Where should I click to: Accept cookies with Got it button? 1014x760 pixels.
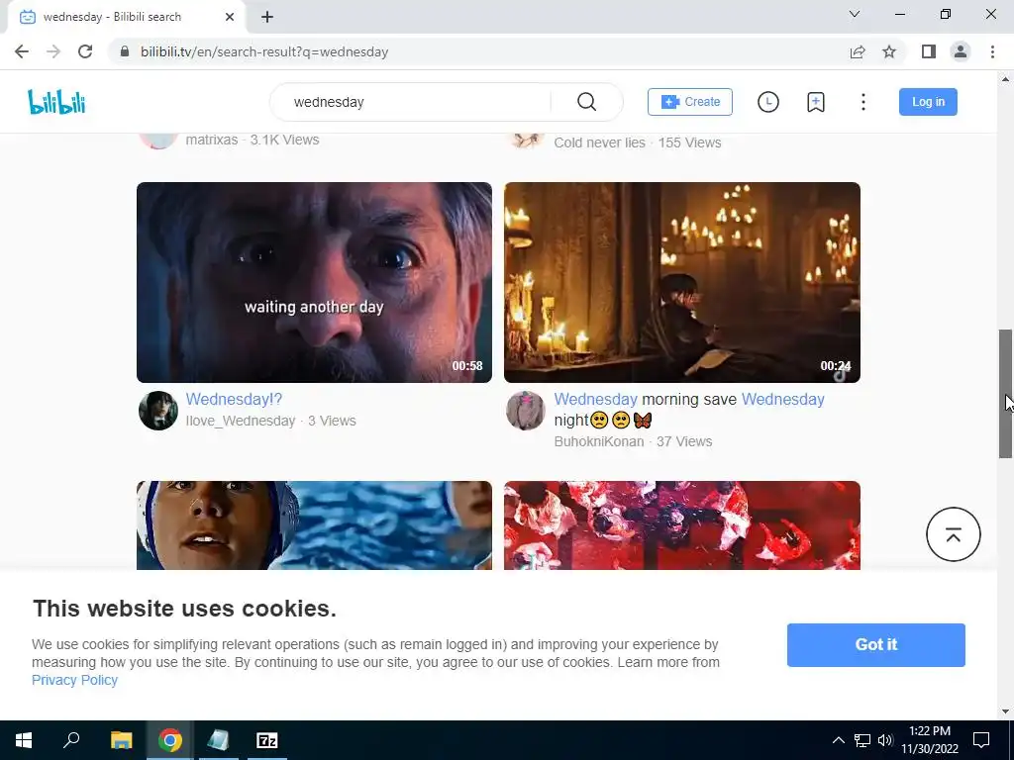coord(876,645)
